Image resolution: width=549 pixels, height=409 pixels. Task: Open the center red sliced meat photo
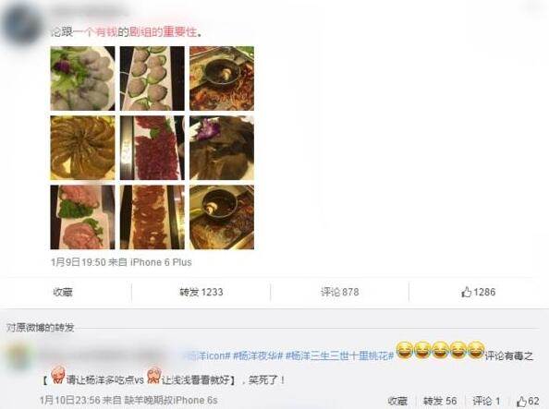point(152,148)
